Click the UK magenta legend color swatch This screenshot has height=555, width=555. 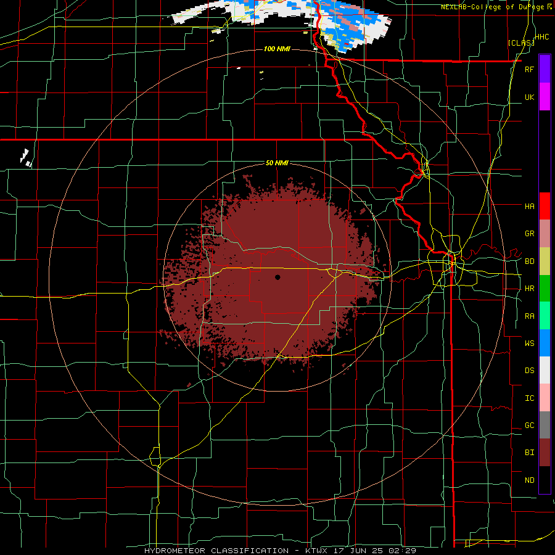[545, 97]
